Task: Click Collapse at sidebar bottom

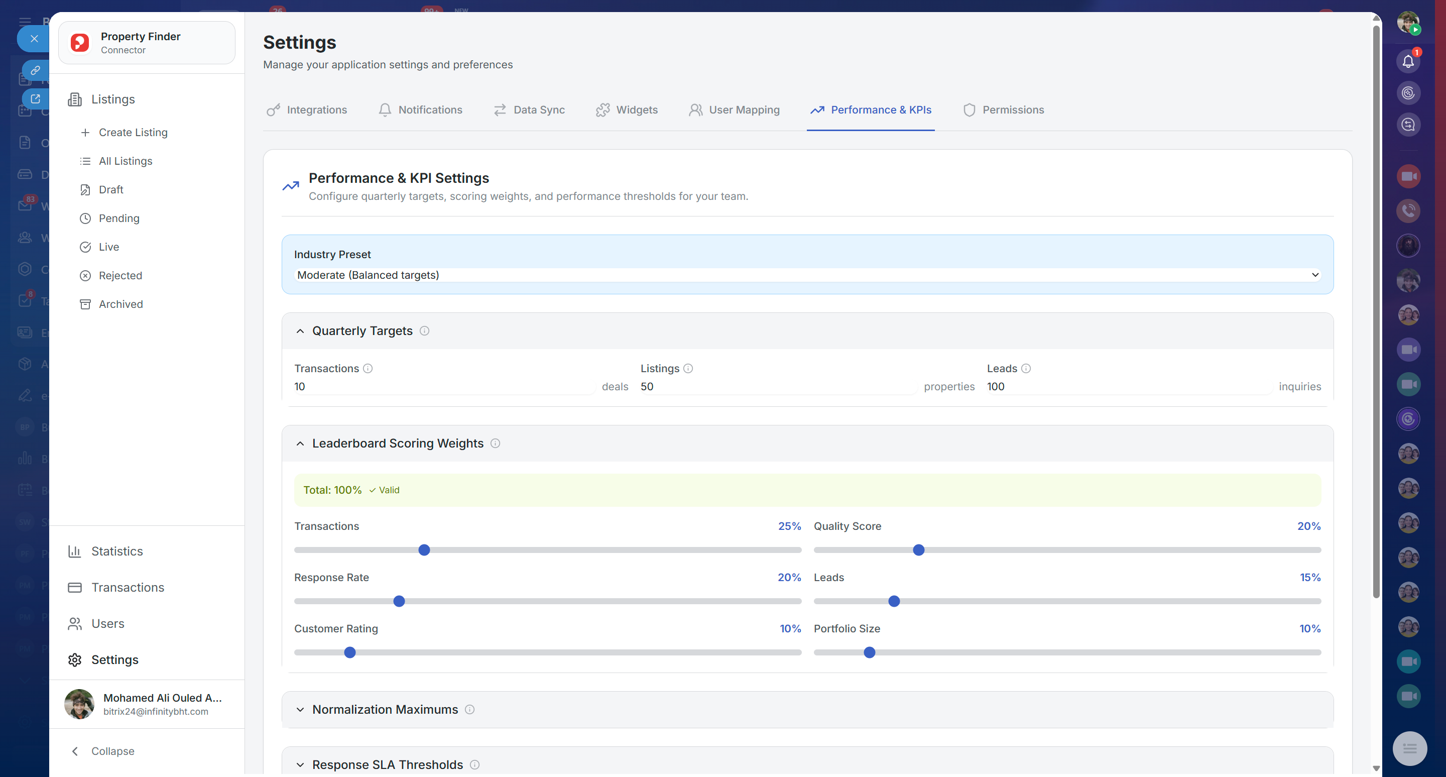Action: [112, 751]
